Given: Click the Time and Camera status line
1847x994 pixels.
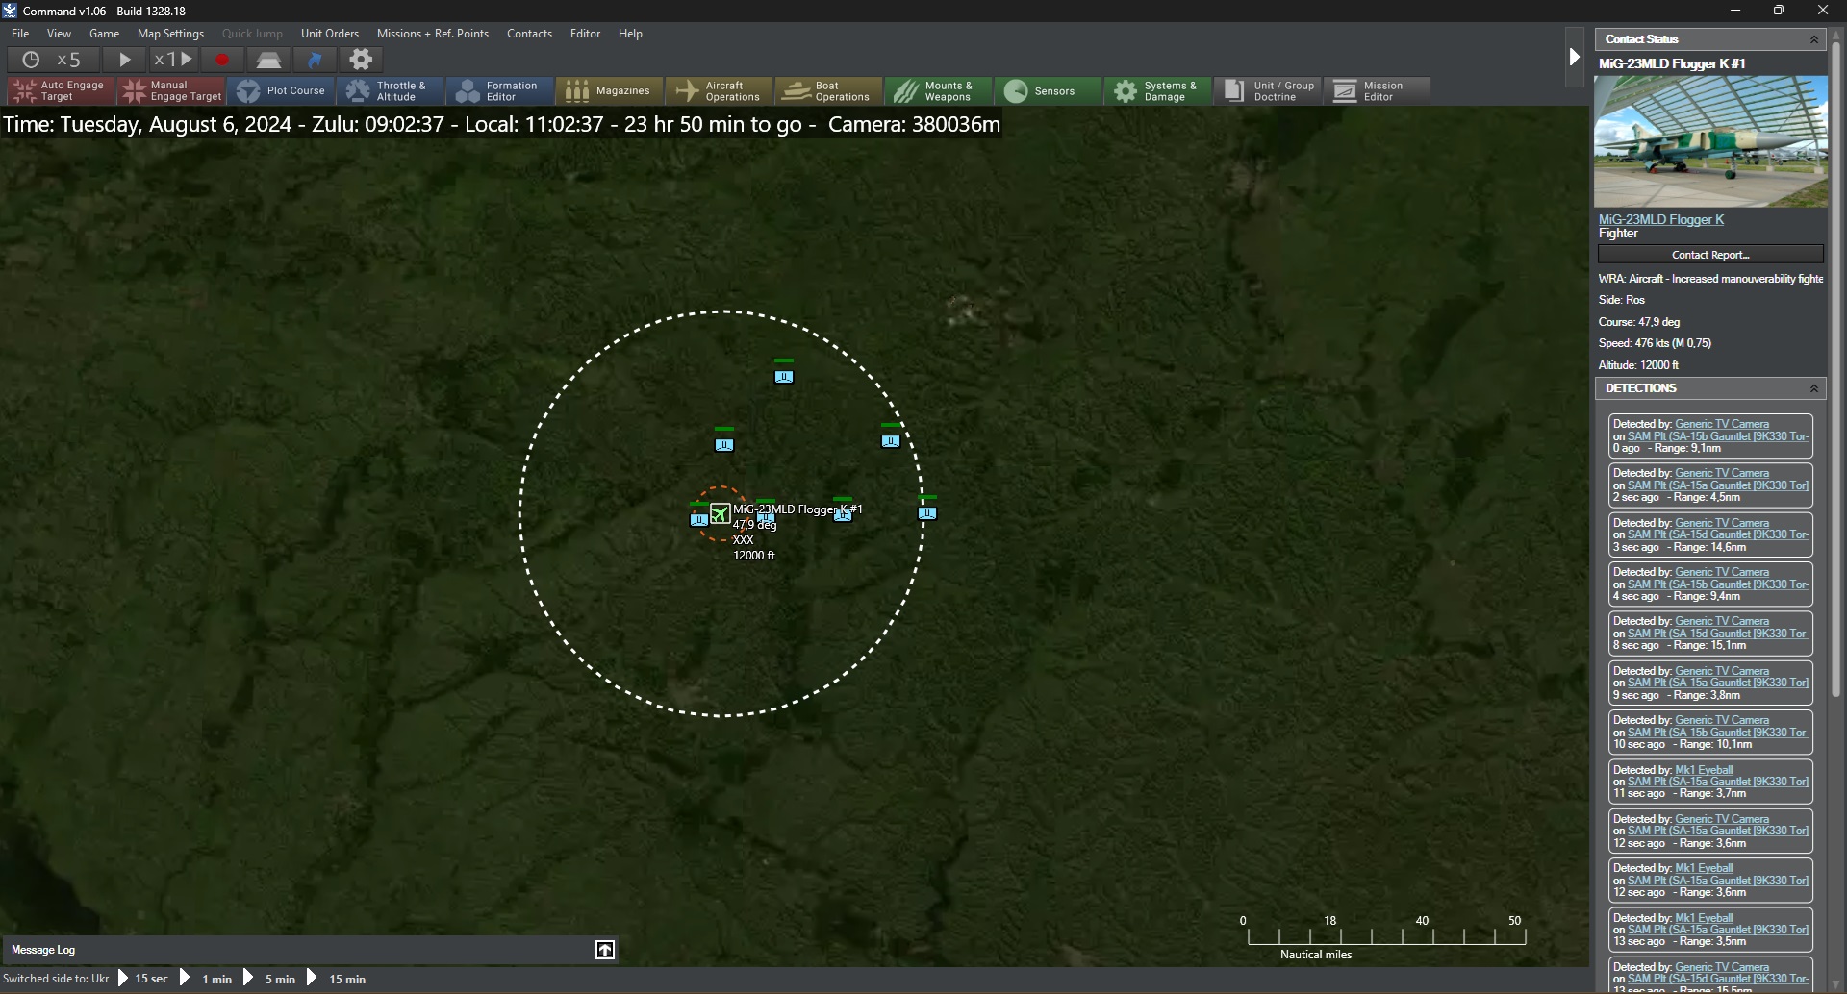Looking at the screenshot, I should pos(501,125).
